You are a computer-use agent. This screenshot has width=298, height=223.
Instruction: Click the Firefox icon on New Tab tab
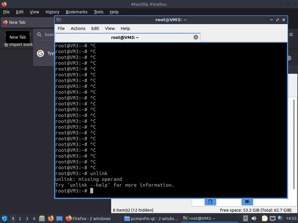point(5,22)
